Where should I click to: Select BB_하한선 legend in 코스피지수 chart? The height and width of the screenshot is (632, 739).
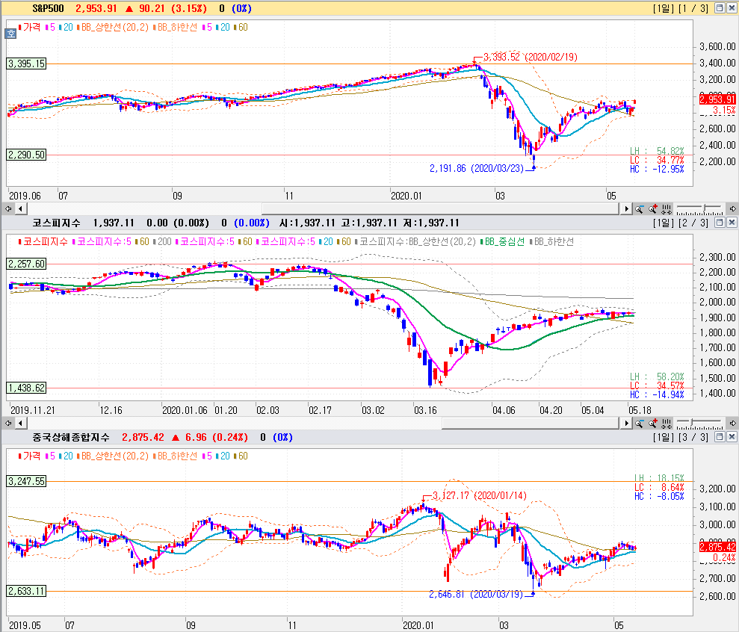click(x=552, y=242)
